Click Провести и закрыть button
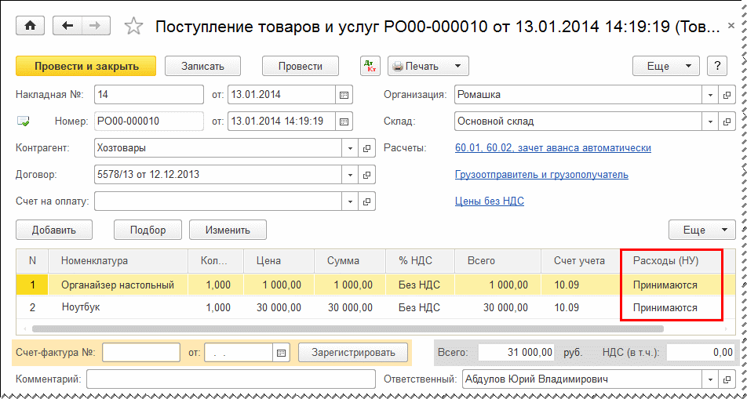 [86, 67]
